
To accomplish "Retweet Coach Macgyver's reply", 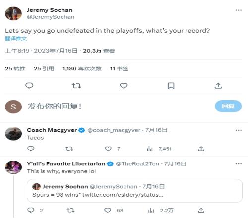I will [x=69, y=149].
